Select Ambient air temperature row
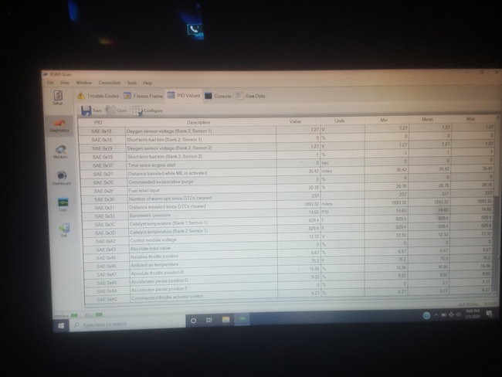 (x=289, y=263)
